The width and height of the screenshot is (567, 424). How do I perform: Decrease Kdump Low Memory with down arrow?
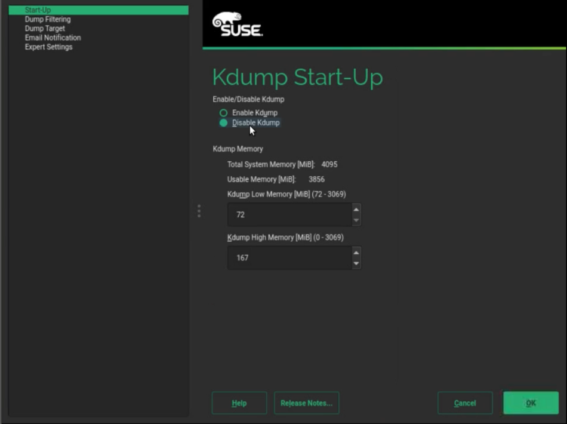[356, 220]
